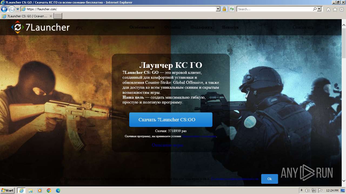Click the page scrollbar up arrow

coord(344,26)
